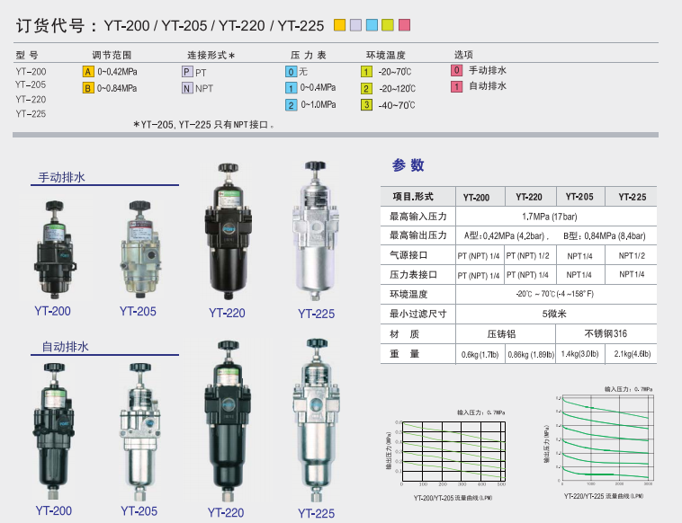Select the P box for PT connection
The width and height of the screenshot is (682, 523).
point(186,71)
